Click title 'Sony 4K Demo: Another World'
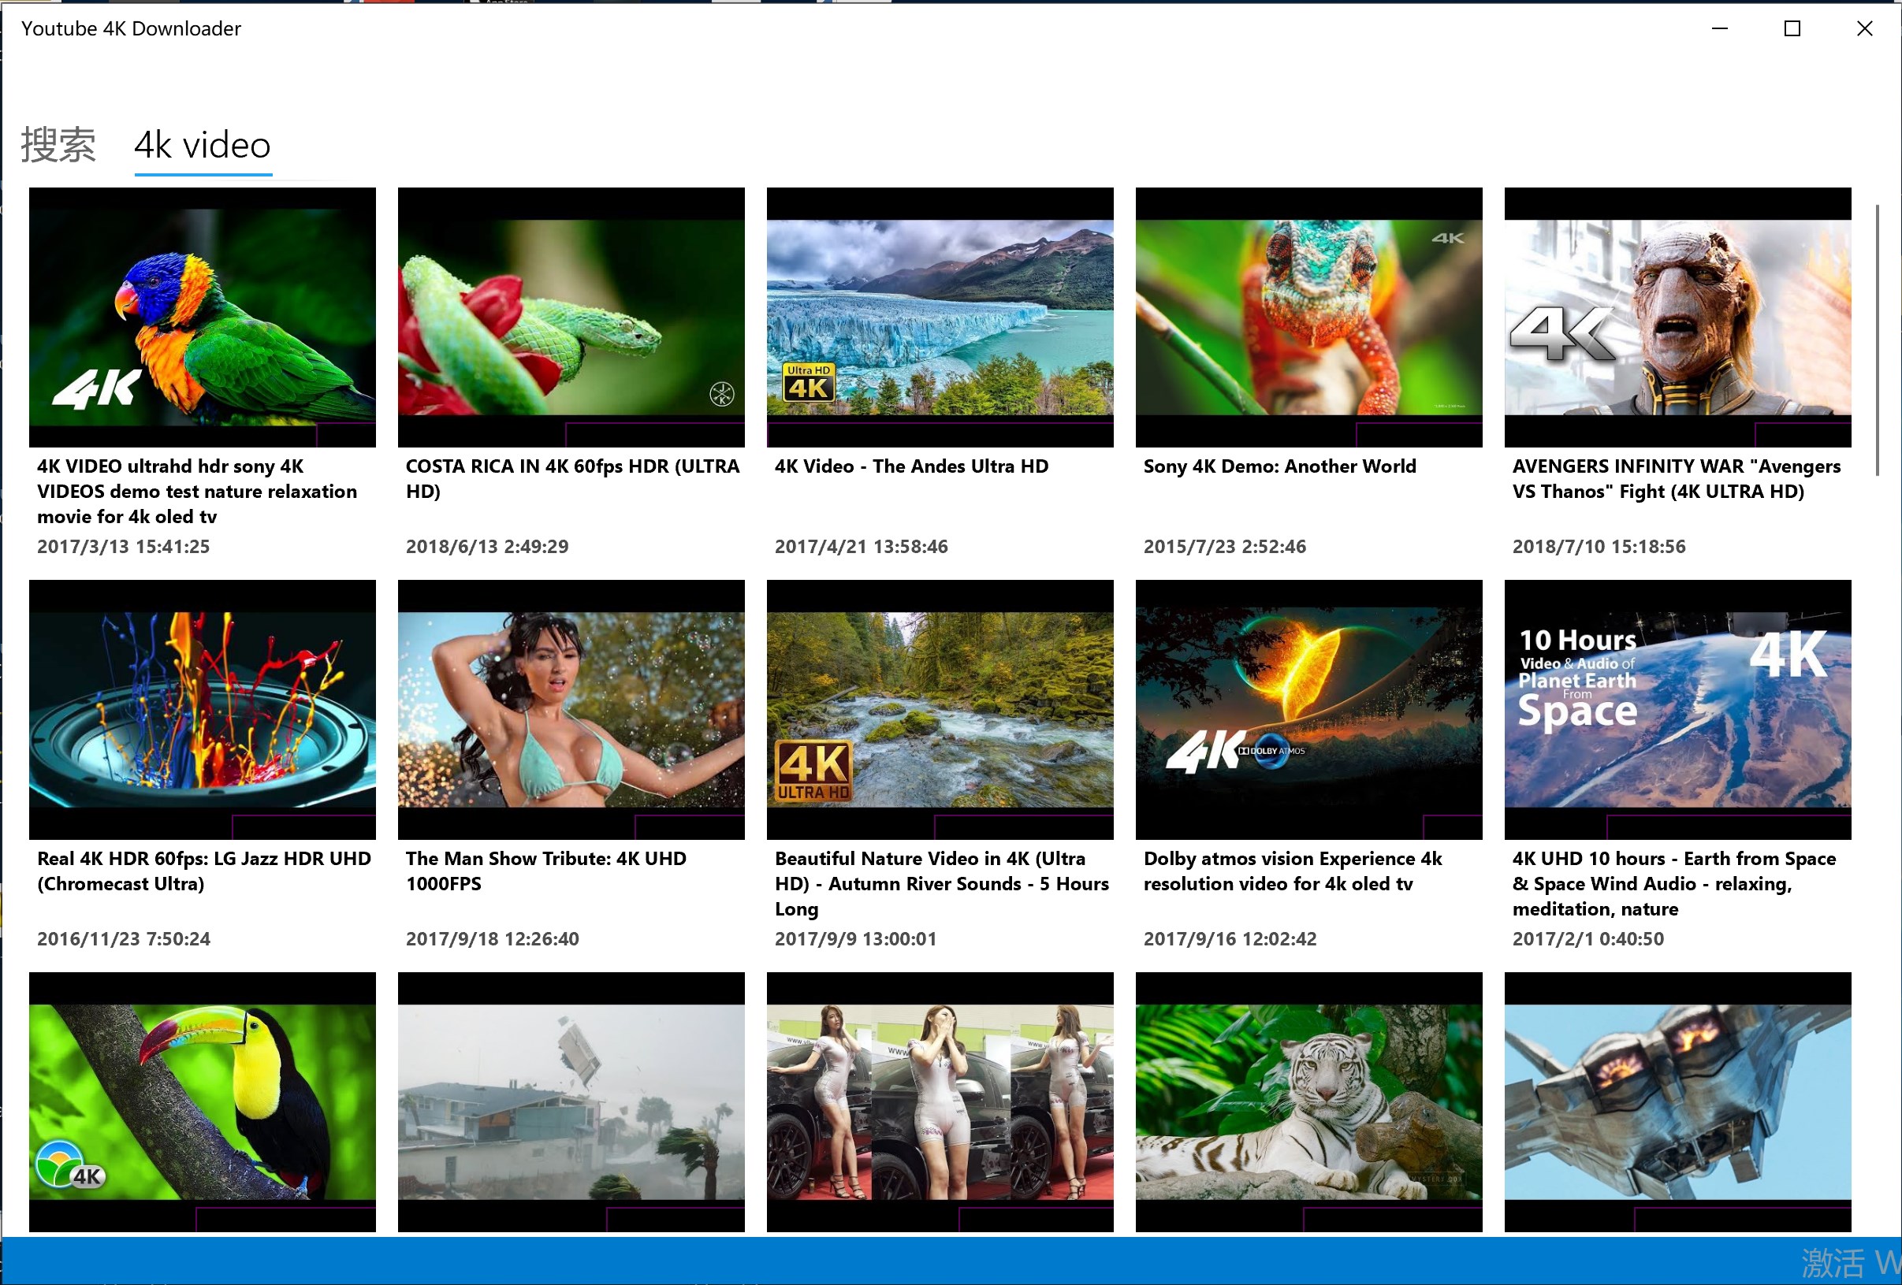 point(1279,466)
